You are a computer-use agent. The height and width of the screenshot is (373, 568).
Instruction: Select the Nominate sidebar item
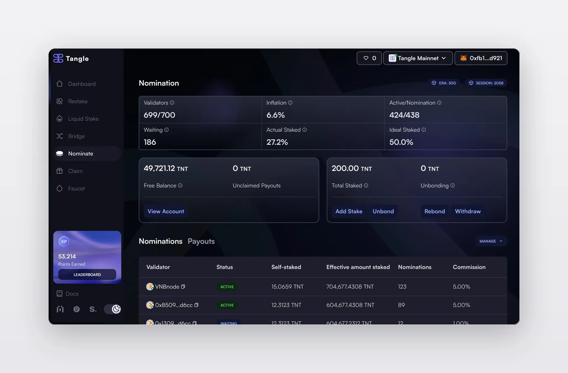click(x=87, y=154)
